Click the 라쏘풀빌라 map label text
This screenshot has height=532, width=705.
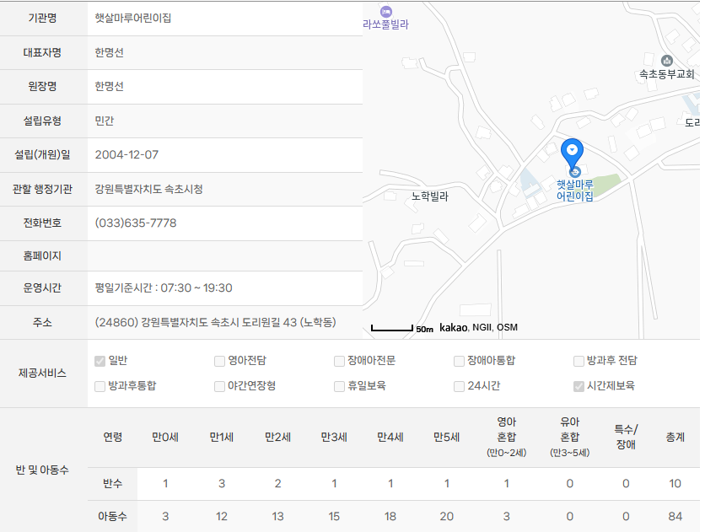coord(385,24)
